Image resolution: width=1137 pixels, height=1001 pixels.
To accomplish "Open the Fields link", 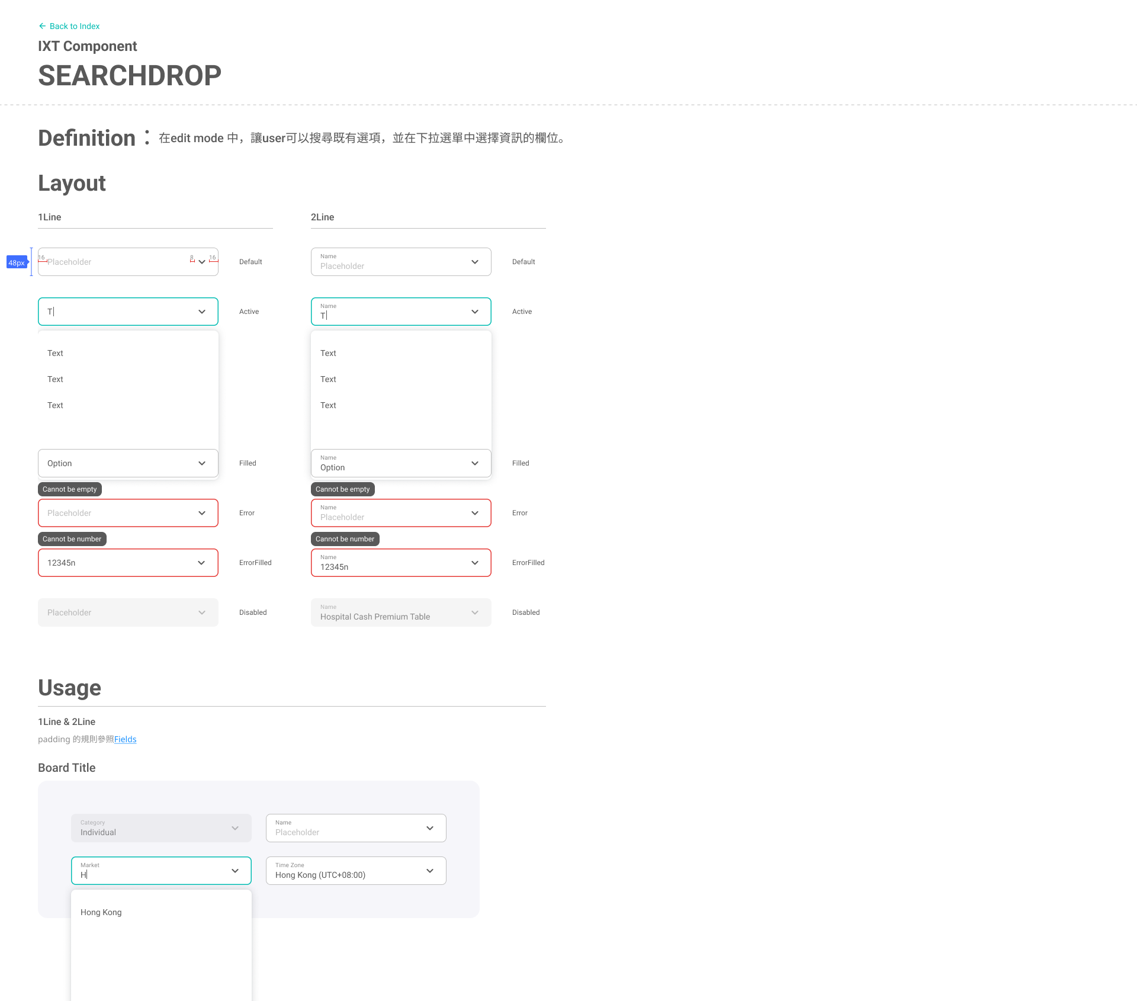I will [125, 739].
